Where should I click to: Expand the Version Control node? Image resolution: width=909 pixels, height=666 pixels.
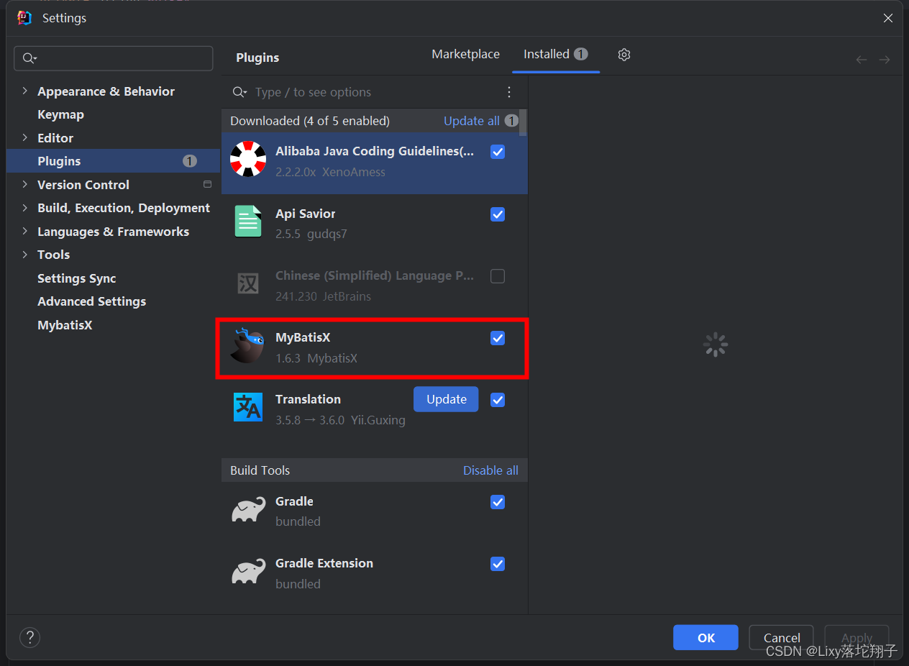[25, 184]
